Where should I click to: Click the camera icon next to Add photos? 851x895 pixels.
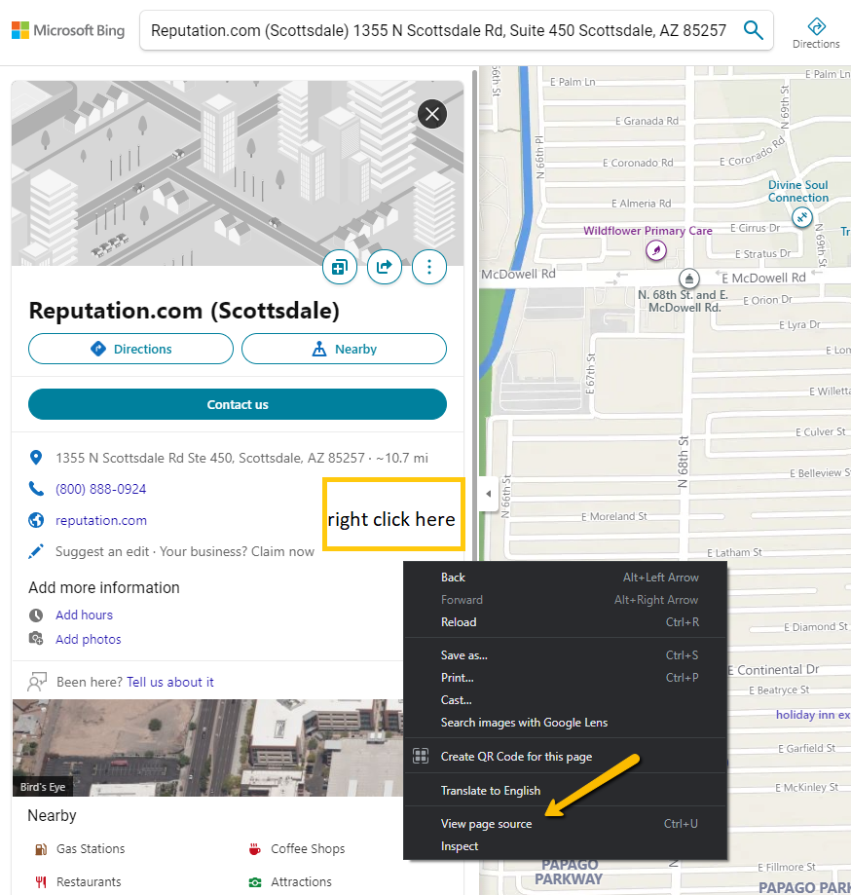click(x=37, y=639)
